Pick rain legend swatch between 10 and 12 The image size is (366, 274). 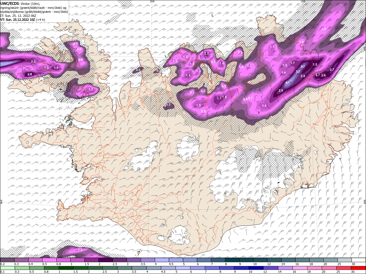(256, 268)
